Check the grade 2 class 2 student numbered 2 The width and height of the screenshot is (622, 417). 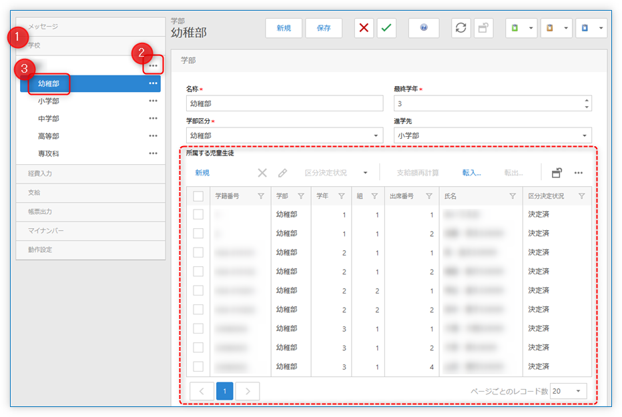(198, 310)
